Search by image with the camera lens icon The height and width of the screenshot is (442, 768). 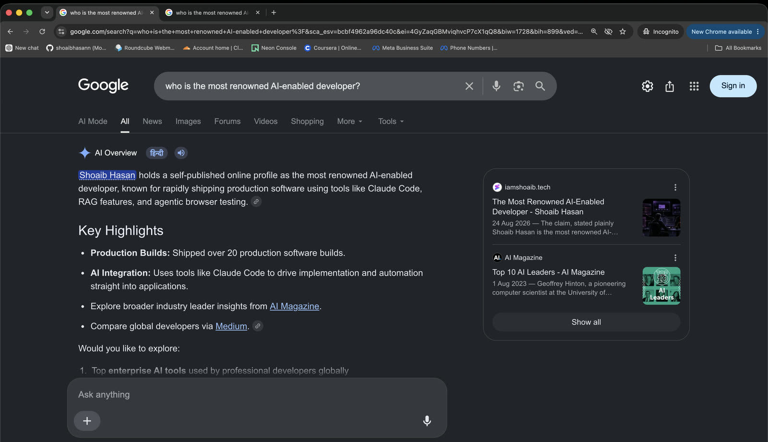(x=518, y=86)
